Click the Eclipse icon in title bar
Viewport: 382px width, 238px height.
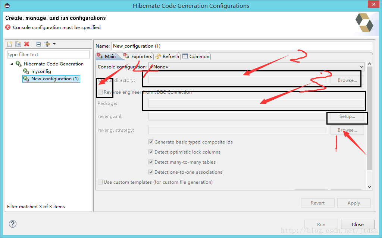pyautogui.click(x=7, y=6)
